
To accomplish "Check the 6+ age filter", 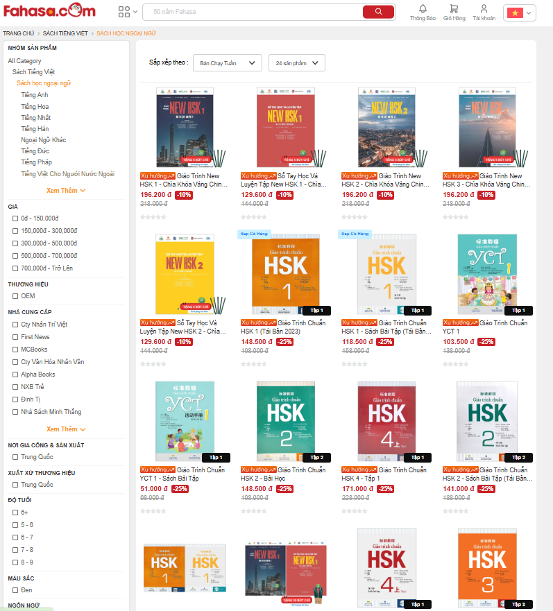I will tap(15, 513).
